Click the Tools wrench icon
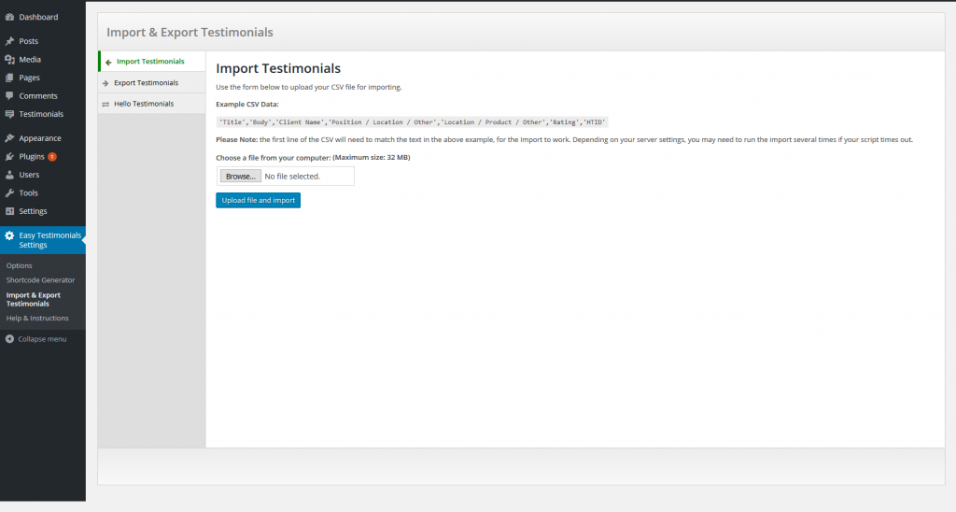Viewport: 956px width, 512px height. tap(9, 192)
